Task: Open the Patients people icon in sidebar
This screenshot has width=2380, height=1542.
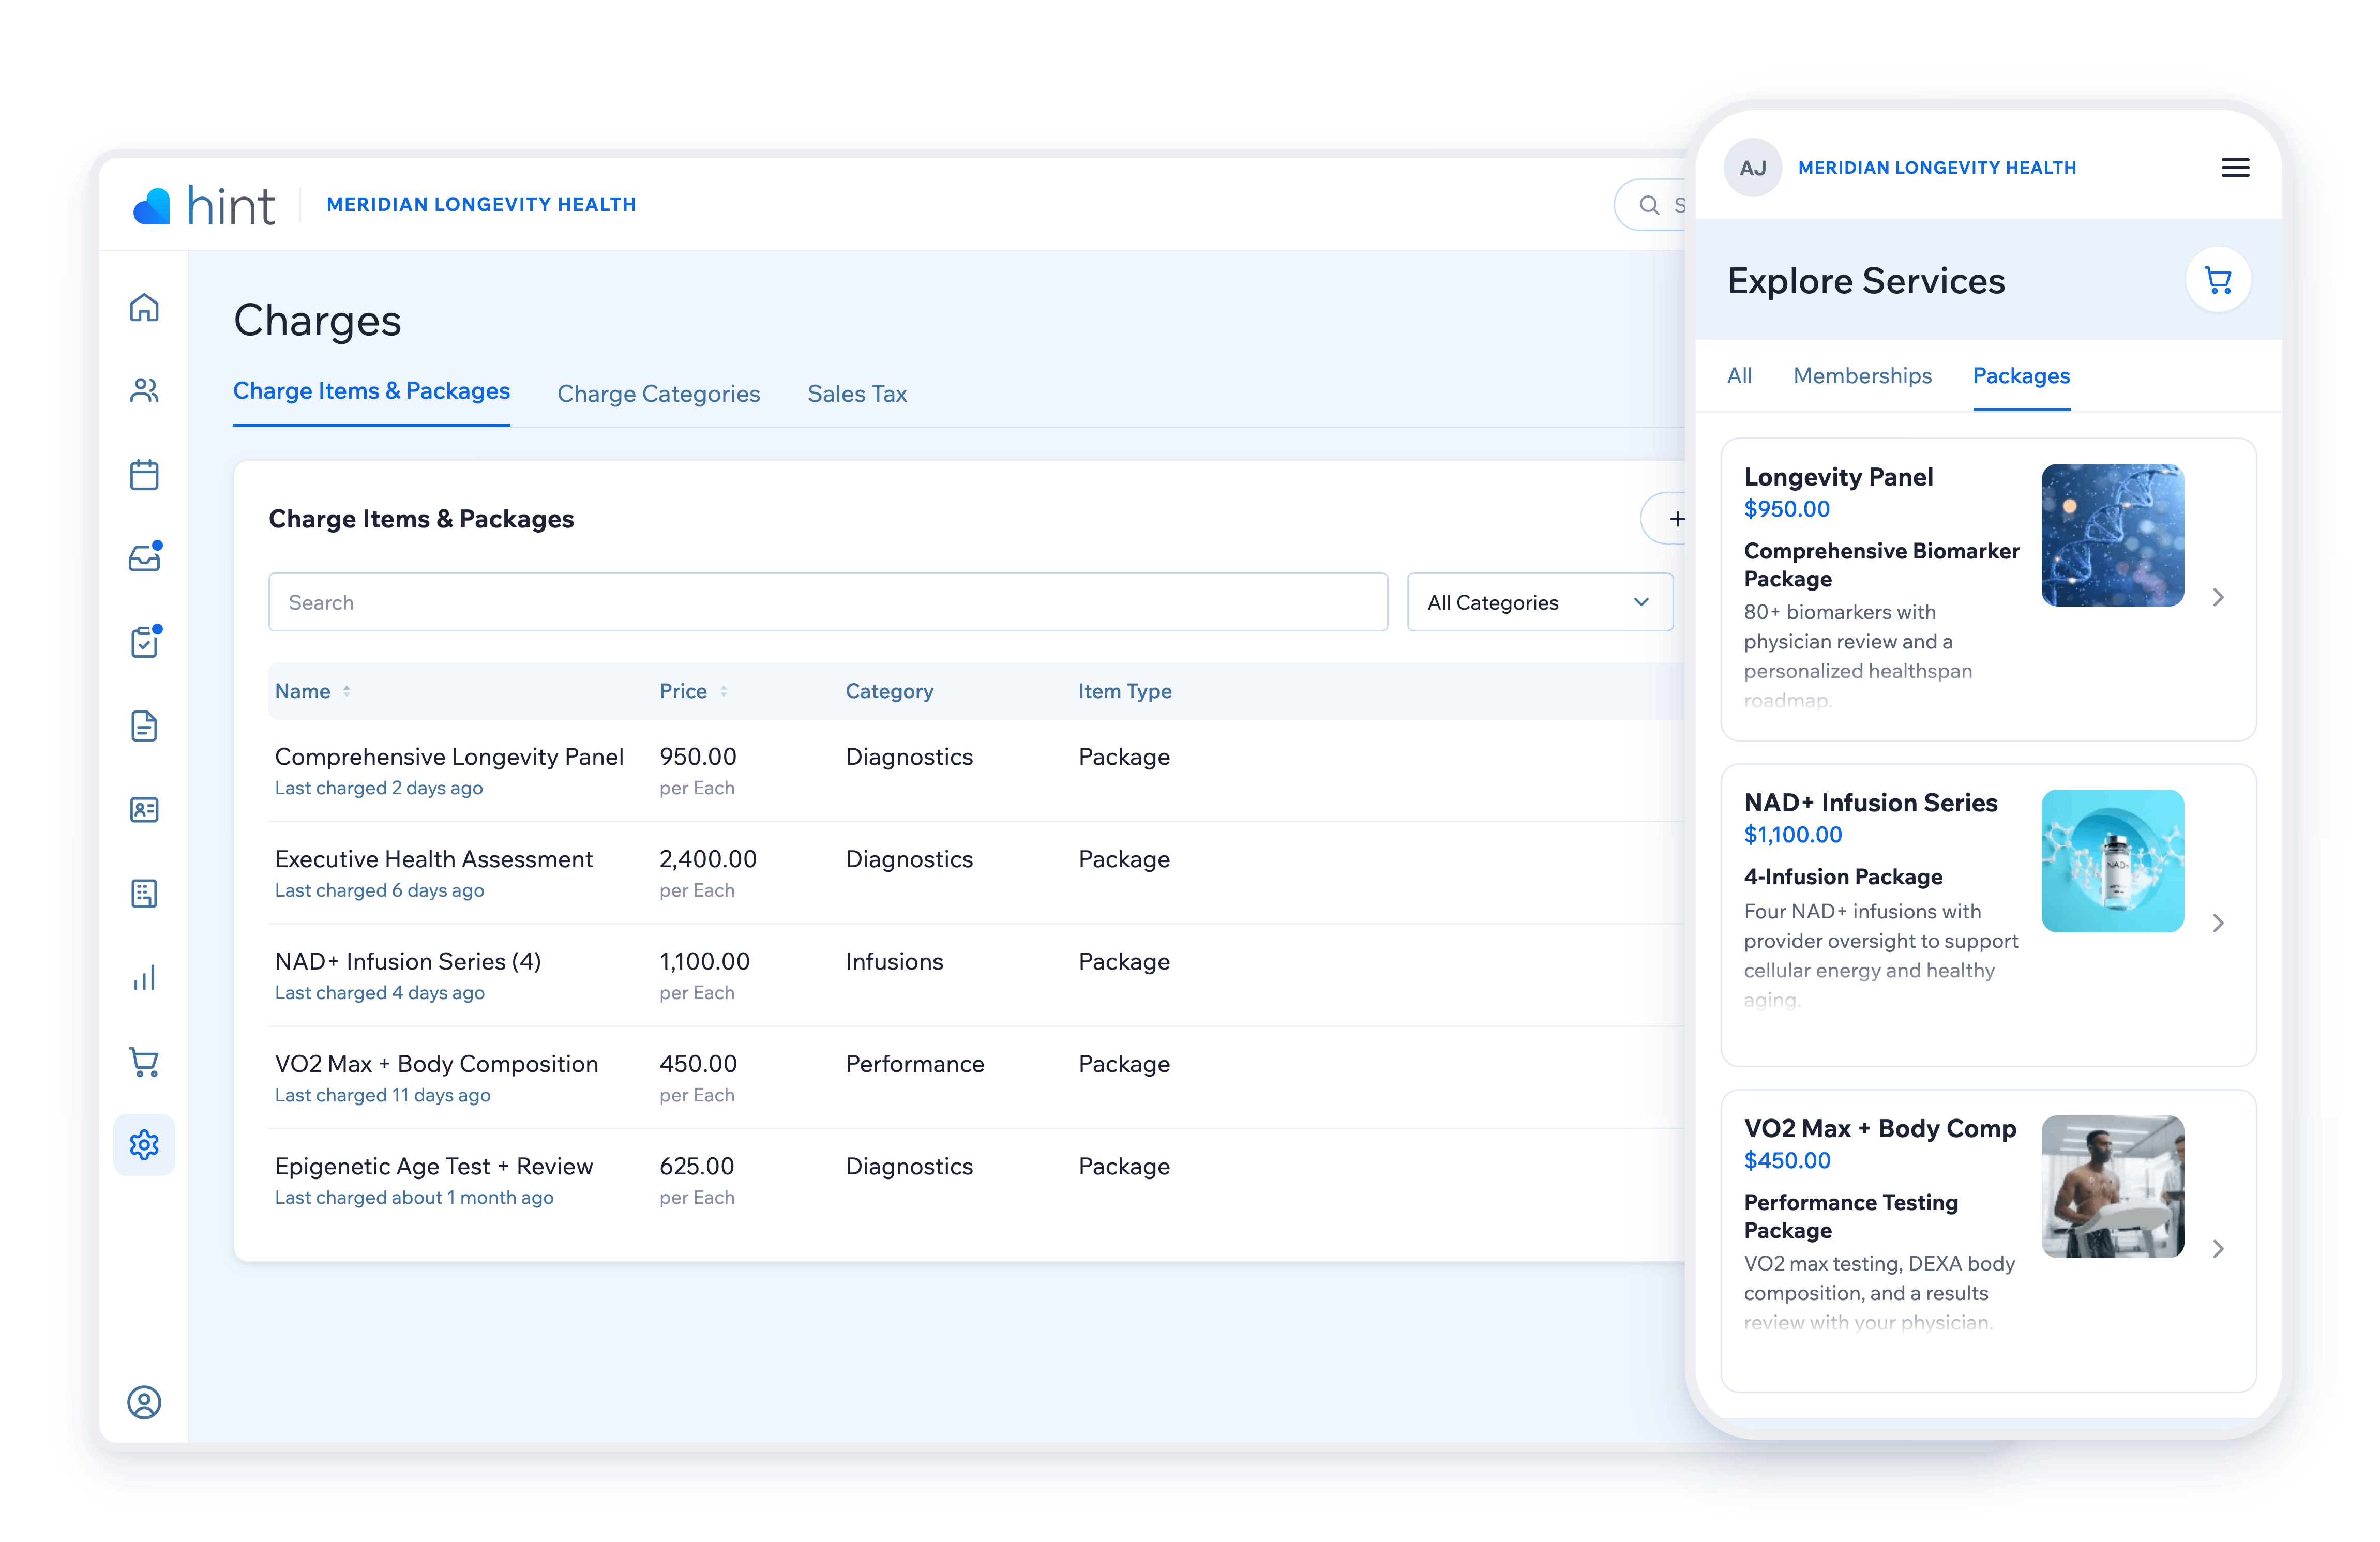Action: pos(144,390)
